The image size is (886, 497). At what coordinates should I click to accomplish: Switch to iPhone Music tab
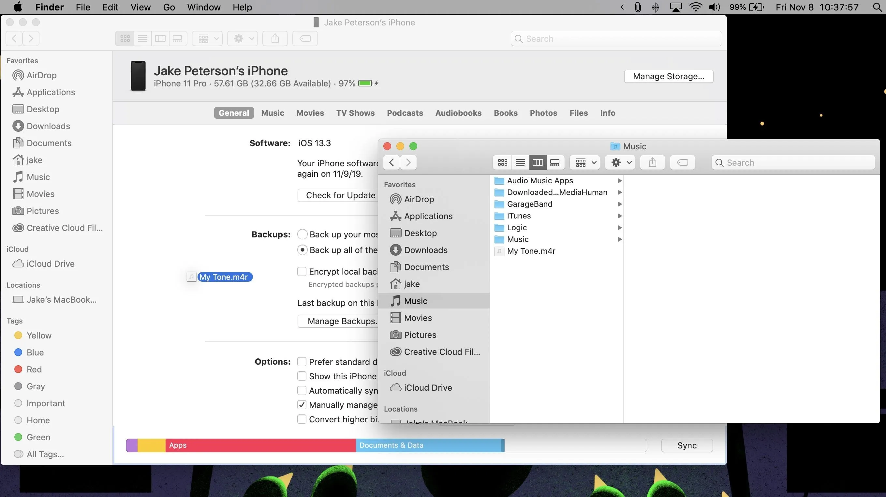(273, 113)
